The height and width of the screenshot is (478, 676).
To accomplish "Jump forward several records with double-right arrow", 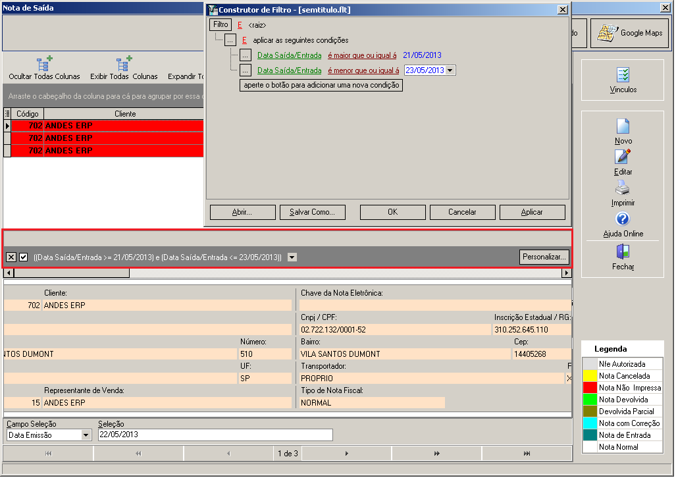I will 436,454.
